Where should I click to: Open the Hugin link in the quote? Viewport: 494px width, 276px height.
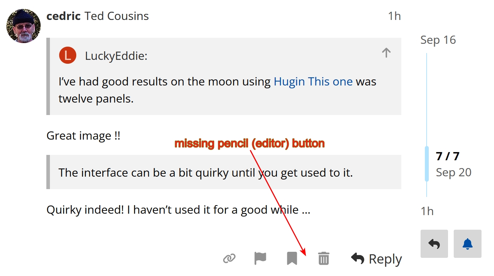coord(289,82)
